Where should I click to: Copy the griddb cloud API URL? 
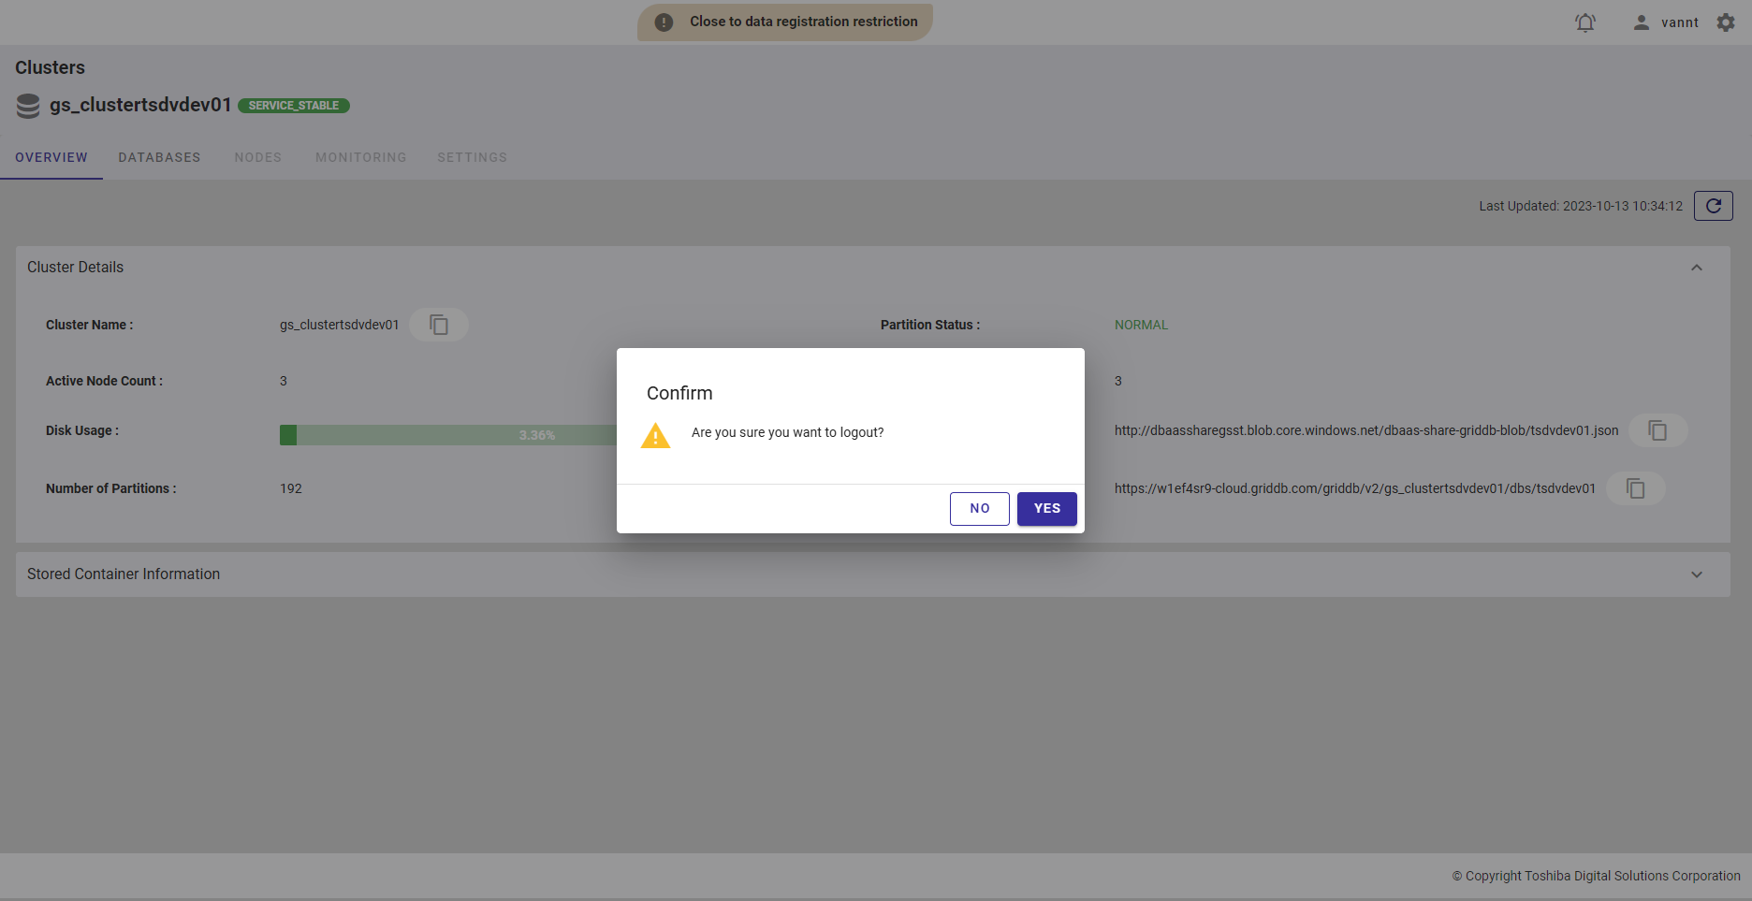point(1635,488)
